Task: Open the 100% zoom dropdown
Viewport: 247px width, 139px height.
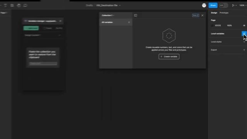Action: [x=243, y=5]
